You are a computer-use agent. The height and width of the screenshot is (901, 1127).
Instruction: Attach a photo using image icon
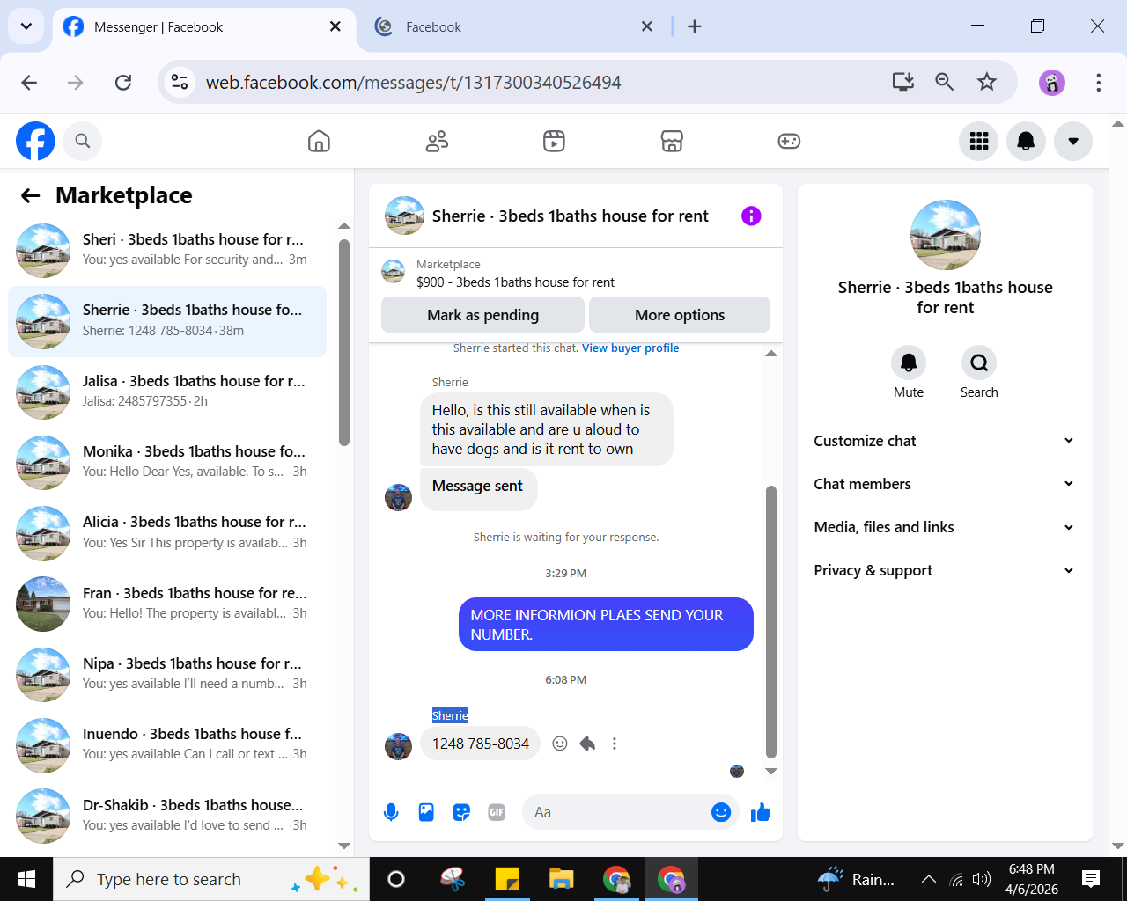pos(426,812)
